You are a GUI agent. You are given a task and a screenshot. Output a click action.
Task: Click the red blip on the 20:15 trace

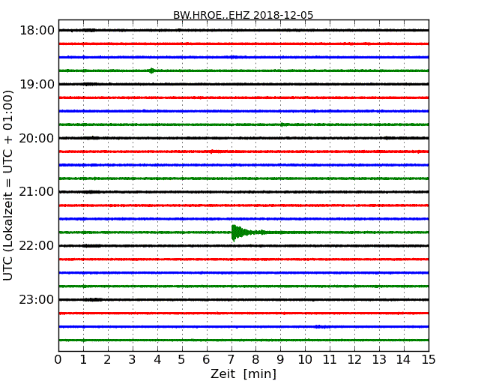(214, 151)
